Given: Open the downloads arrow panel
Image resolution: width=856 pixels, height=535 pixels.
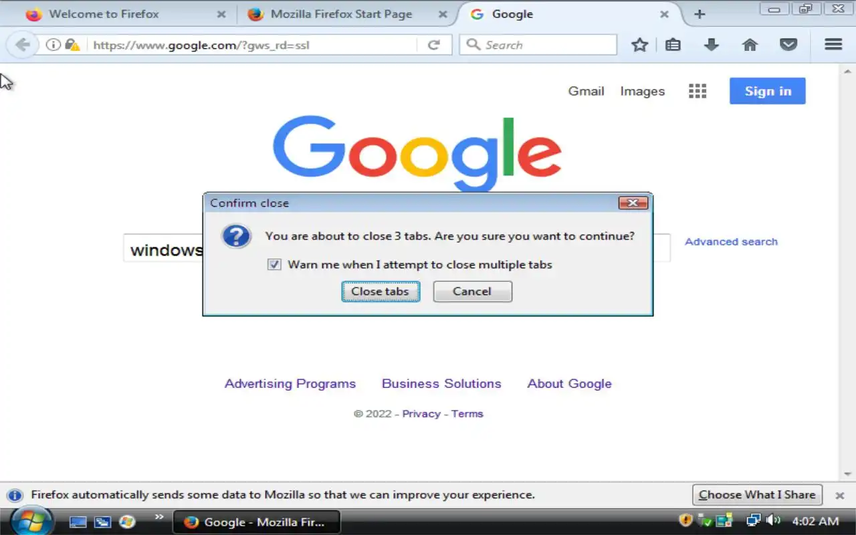Looking at the screenshot, I should (712, 45).
